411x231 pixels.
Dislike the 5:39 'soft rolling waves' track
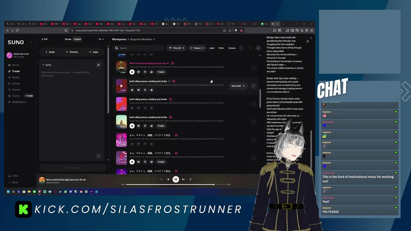138,90
